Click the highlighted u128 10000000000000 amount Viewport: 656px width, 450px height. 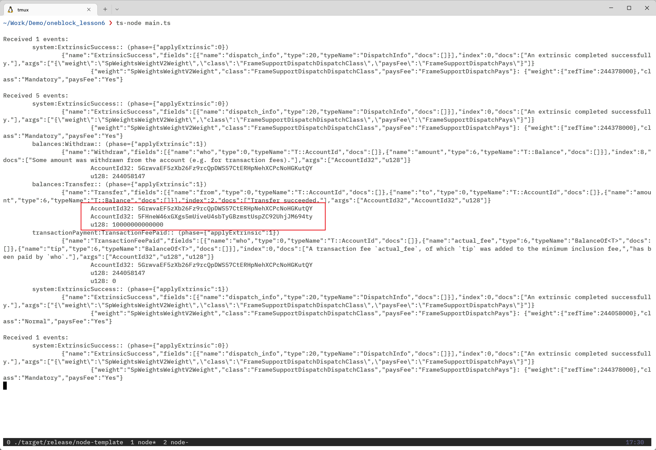tap(137, 224)
